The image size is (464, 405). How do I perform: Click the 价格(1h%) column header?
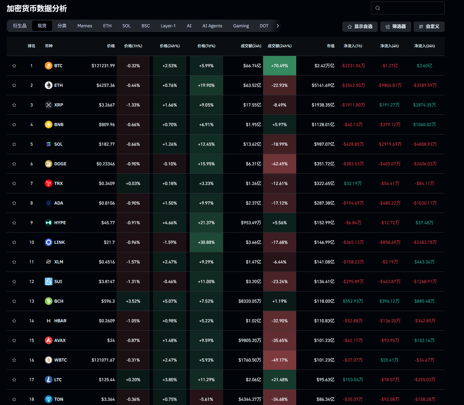pyautogui.click(x=133, y=46)
